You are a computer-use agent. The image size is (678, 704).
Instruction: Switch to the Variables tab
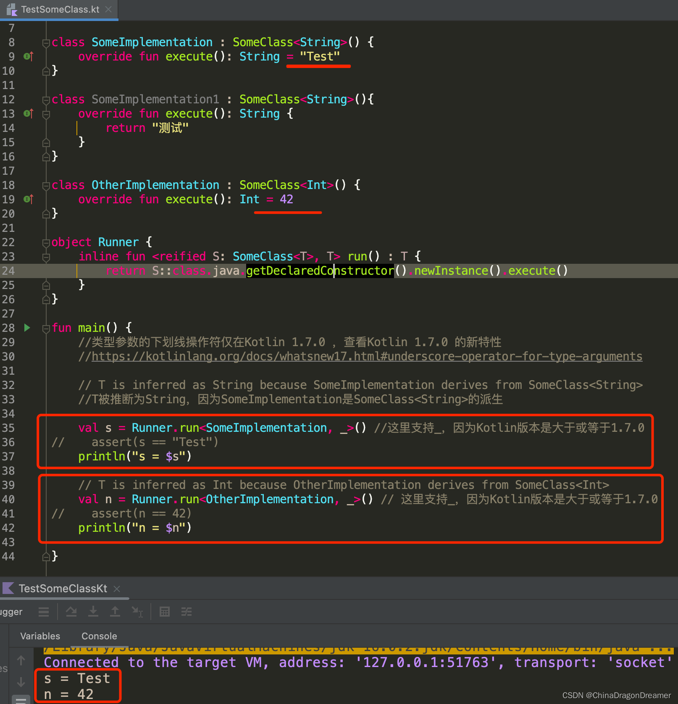[x=40, y=636]
